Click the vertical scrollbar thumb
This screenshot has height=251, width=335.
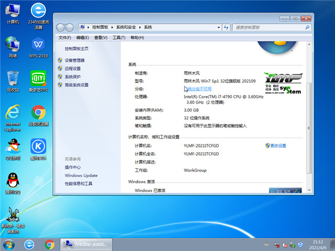(309, 128)
